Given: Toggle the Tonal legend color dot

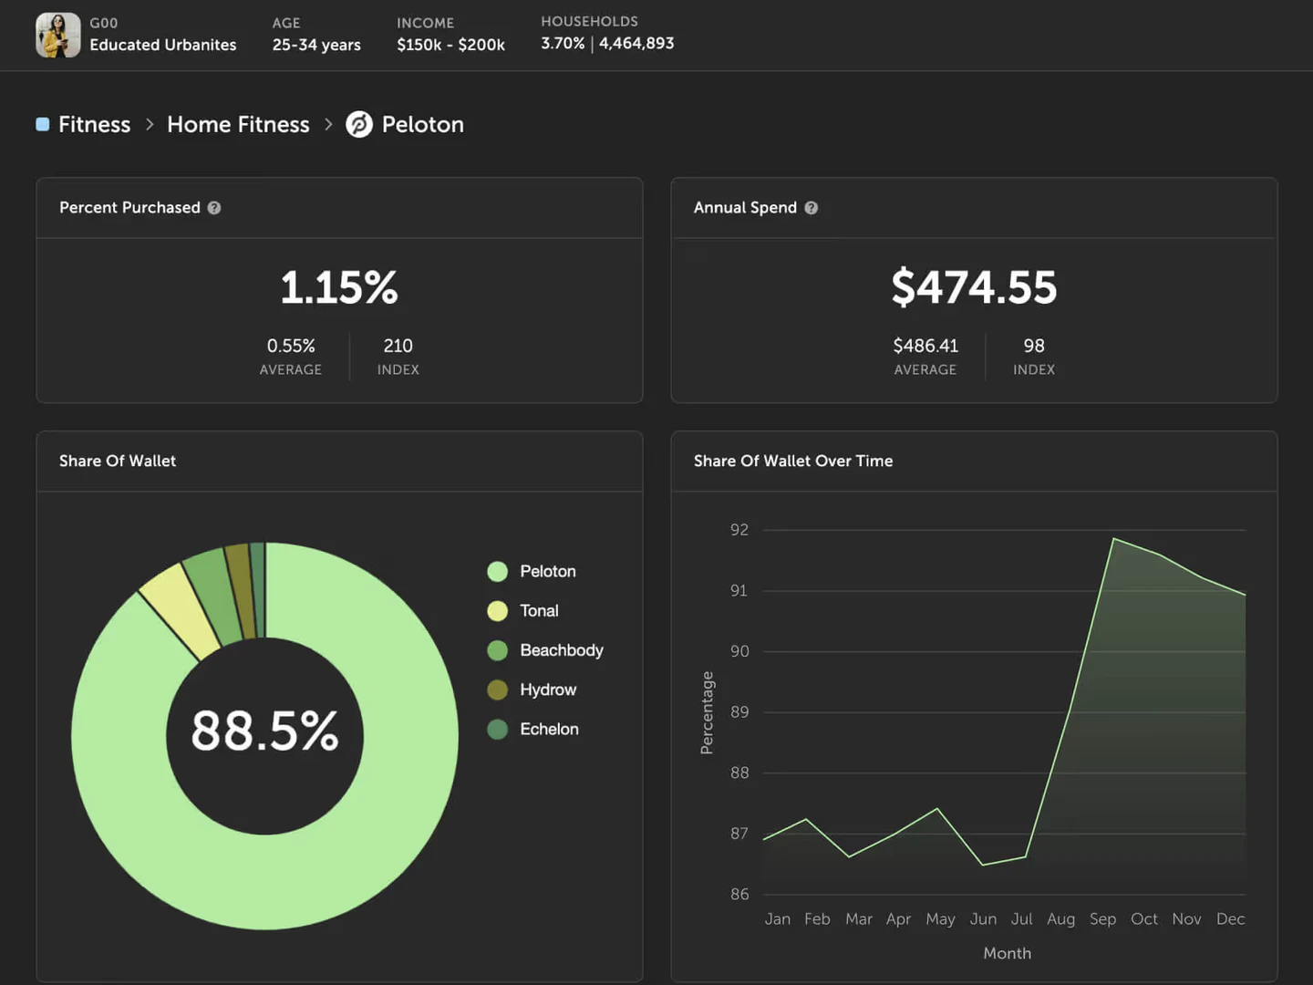Looking at the screenshot, I should coord(497,611).
